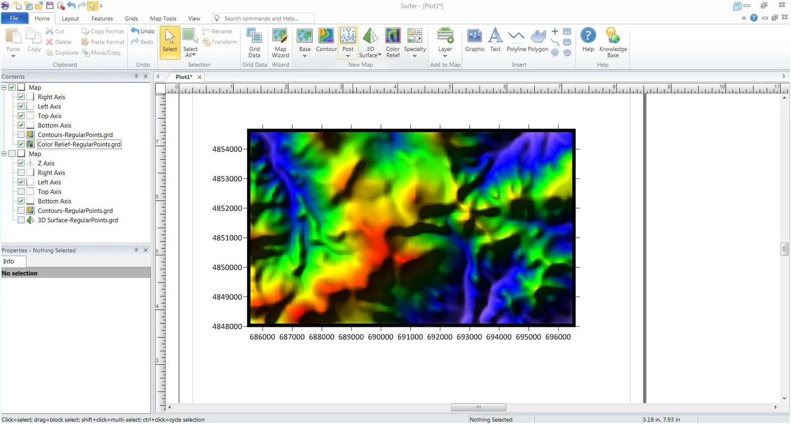This screenshot has width=791, height=424.
Task: Open the Specialty map dropdown
Action: tap(414, 55)
